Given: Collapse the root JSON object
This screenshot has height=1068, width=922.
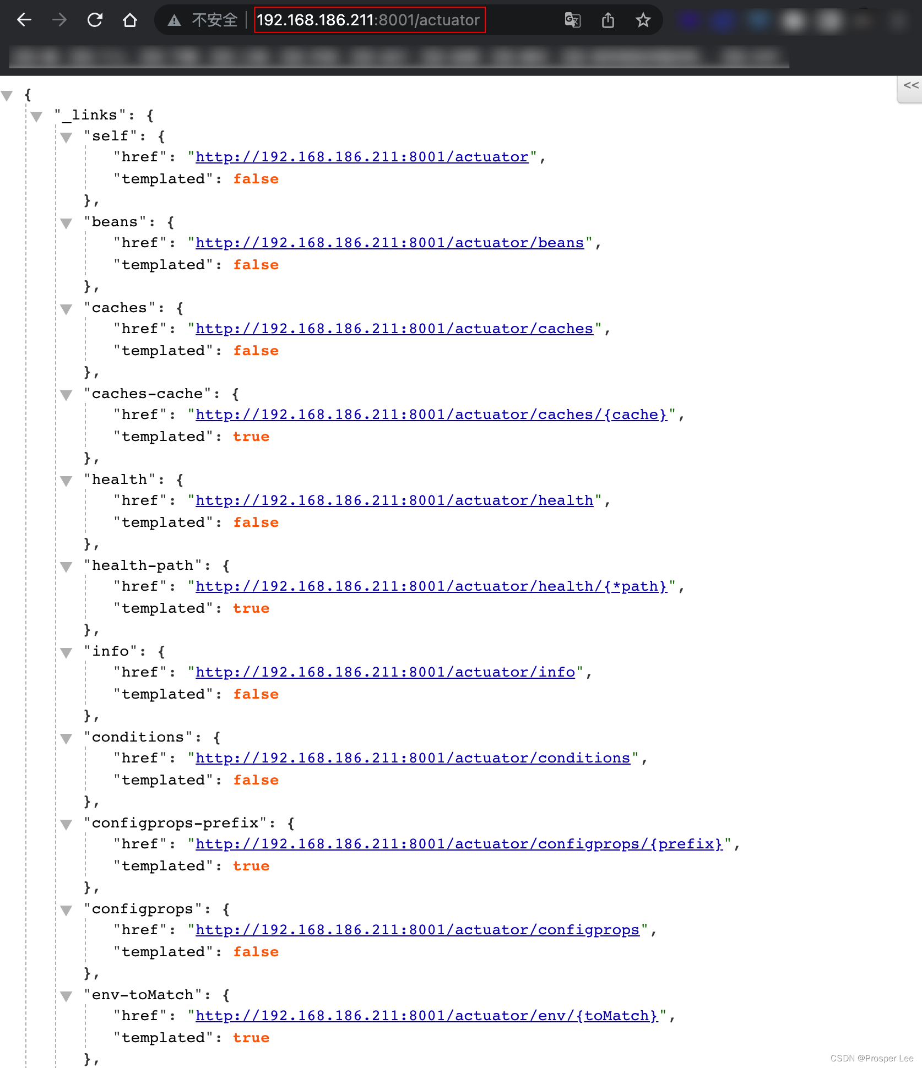Looking at the screenshot, I should coord(7,96).
